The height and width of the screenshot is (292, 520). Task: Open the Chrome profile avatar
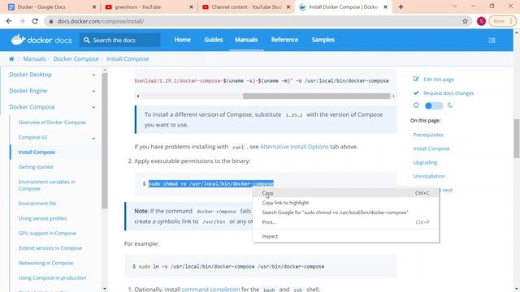point(481,21)
